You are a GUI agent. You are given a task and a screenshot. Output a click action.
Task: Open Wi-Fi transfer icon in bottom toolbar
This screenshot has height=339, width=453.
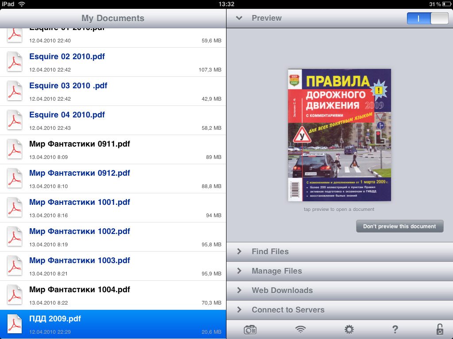point(300,329)
